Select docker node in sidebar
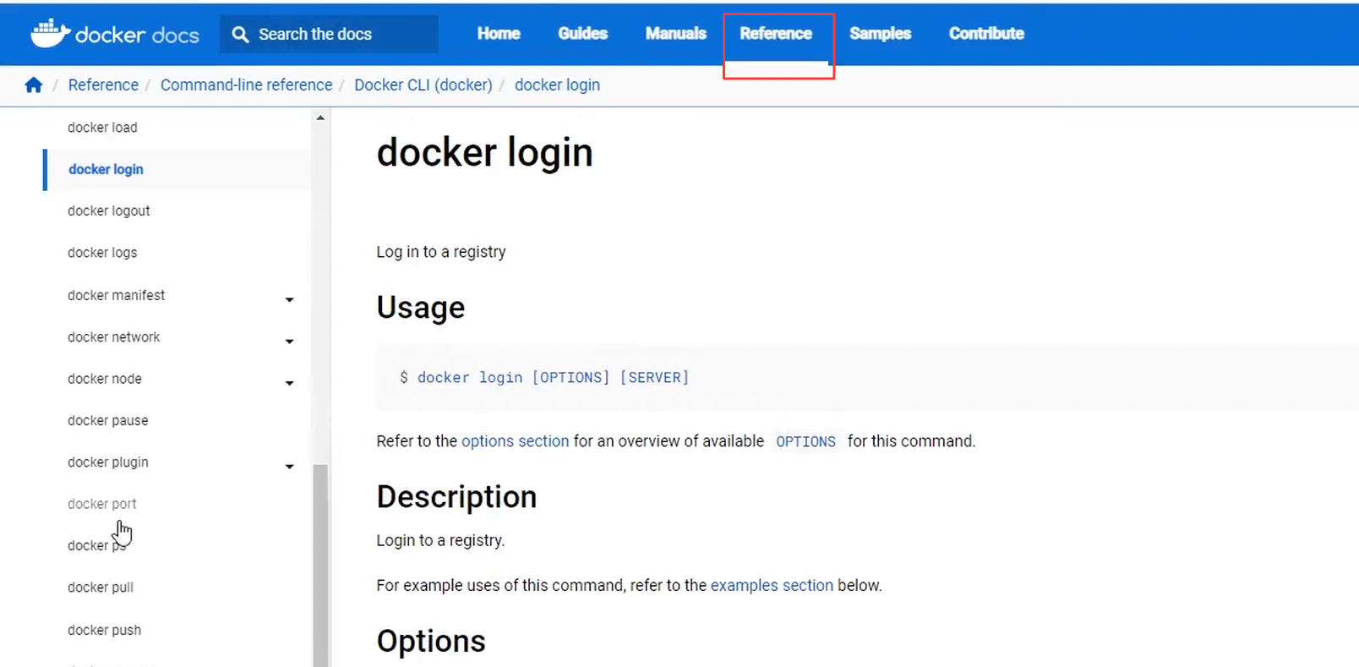1359x667 pixels. [x=105, y=379]
